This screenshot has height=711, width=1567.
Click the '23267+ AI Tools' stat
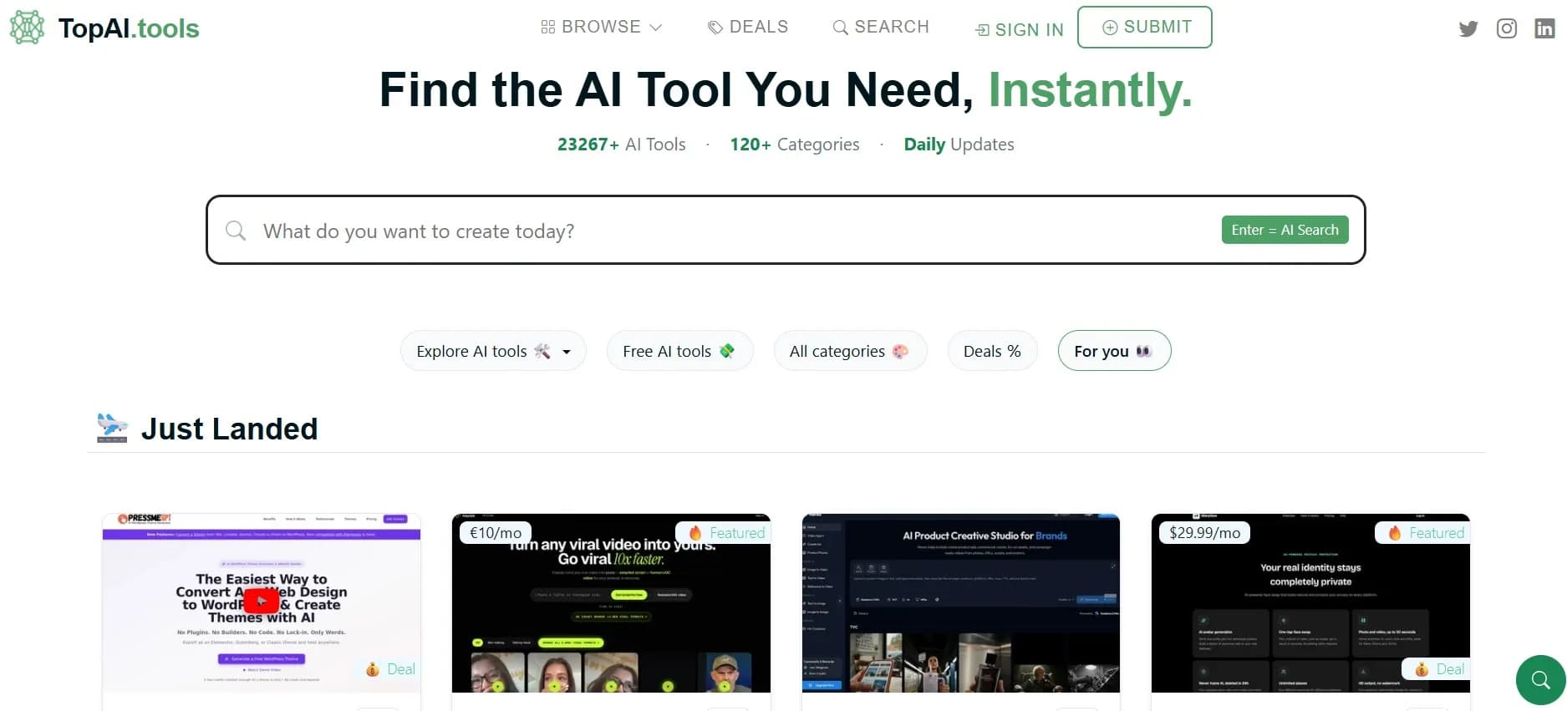[621, 145]
